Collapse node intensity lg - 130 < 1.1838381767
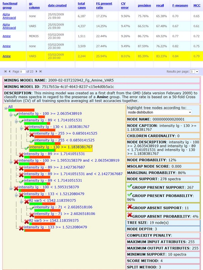 [21, 128]
